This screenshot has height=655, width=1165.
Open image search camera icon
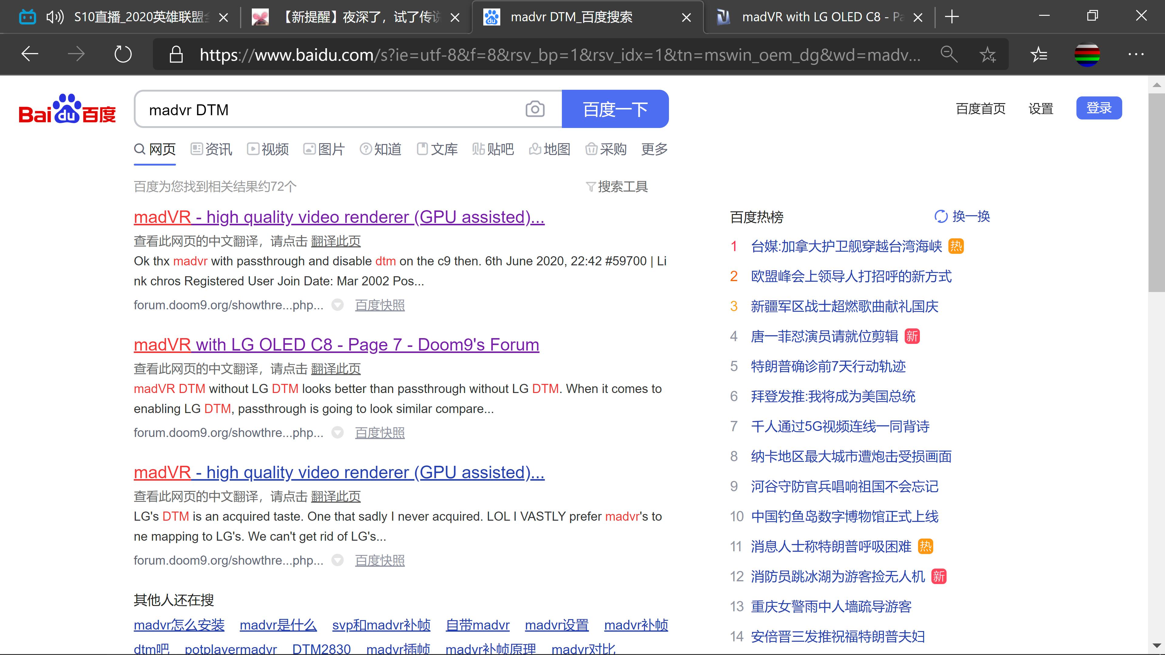point(535,109)
